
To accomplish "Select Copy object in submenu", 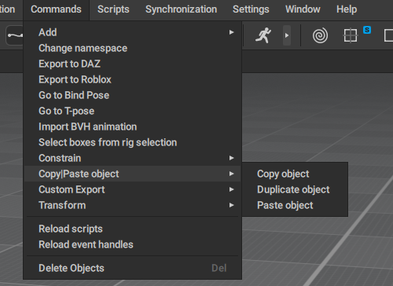I will point(295,174).
